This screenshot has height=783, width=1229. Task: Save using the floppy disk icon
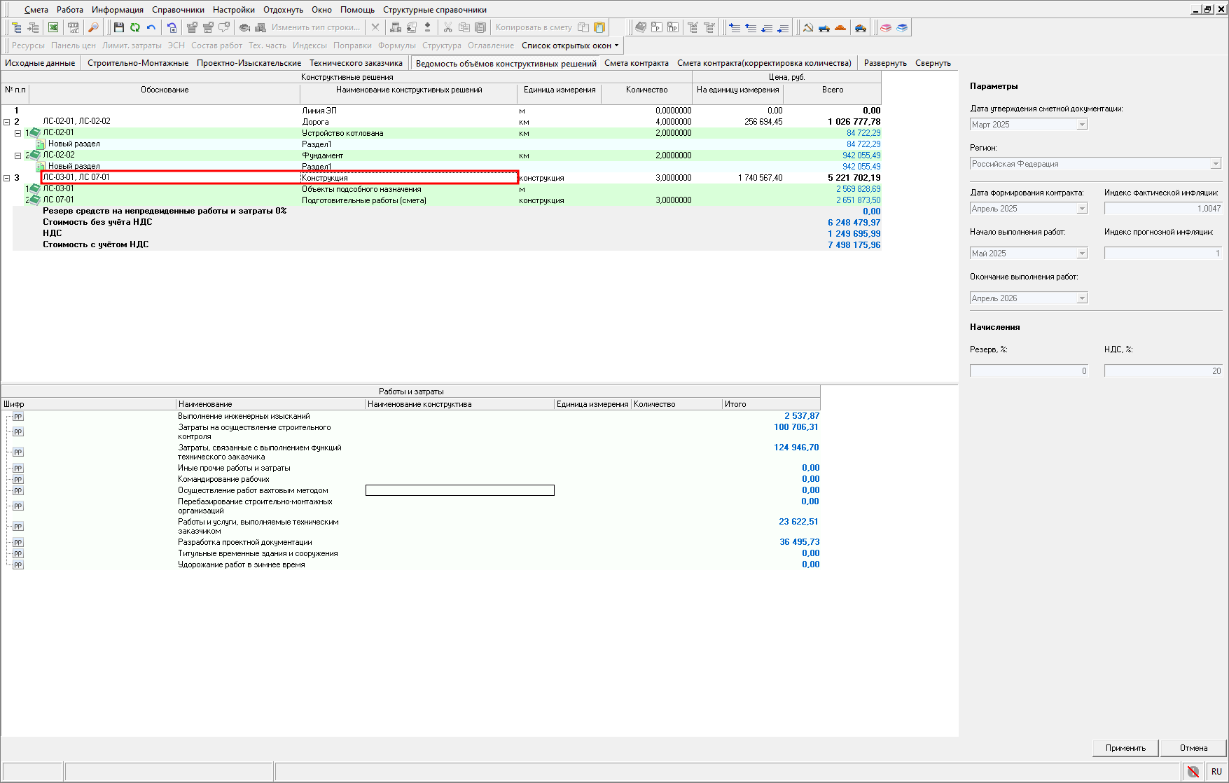point(118,27)
